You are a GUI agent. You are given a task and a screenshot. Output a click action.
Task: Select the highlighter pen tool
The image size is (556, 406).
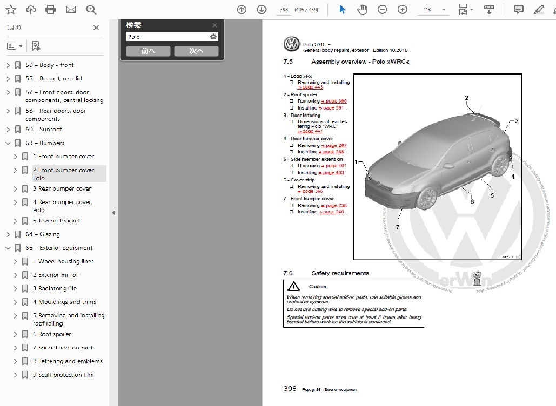tap(539, 10)
